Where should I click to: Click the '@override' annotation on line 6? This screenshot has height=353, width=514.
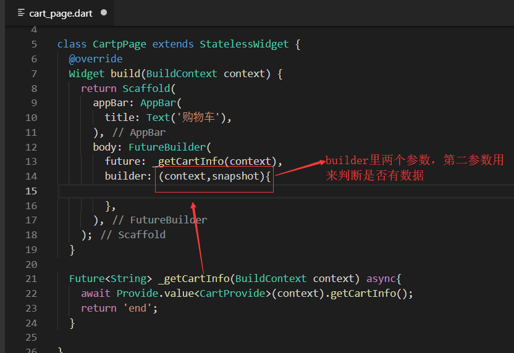click(96, 59)
